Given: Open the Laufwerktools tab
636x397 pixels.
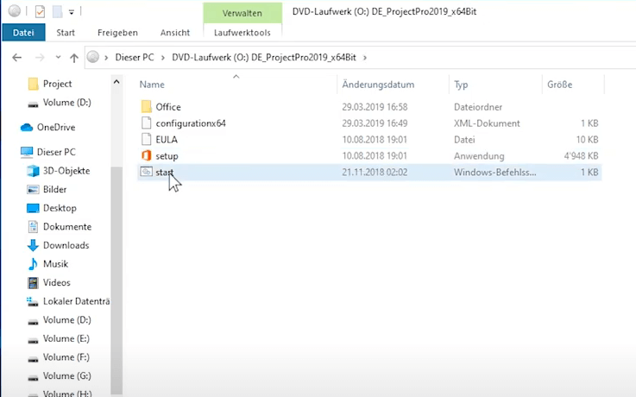Looking at the screenshot, I should point(242,33).
